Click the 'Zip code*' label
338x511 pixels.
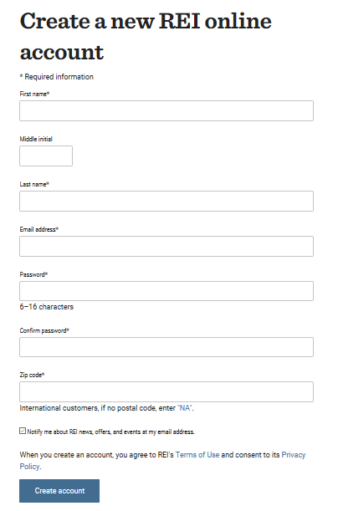pos(32,375)
